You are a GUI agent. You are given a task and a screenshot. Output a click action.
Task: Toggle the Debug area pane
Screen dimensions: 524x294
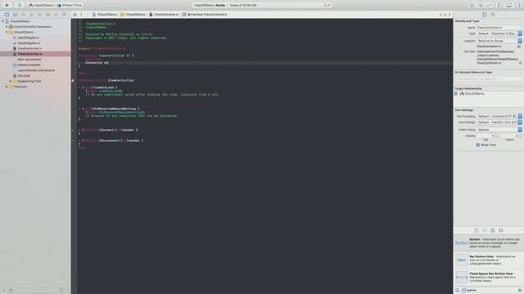[509, 6]
